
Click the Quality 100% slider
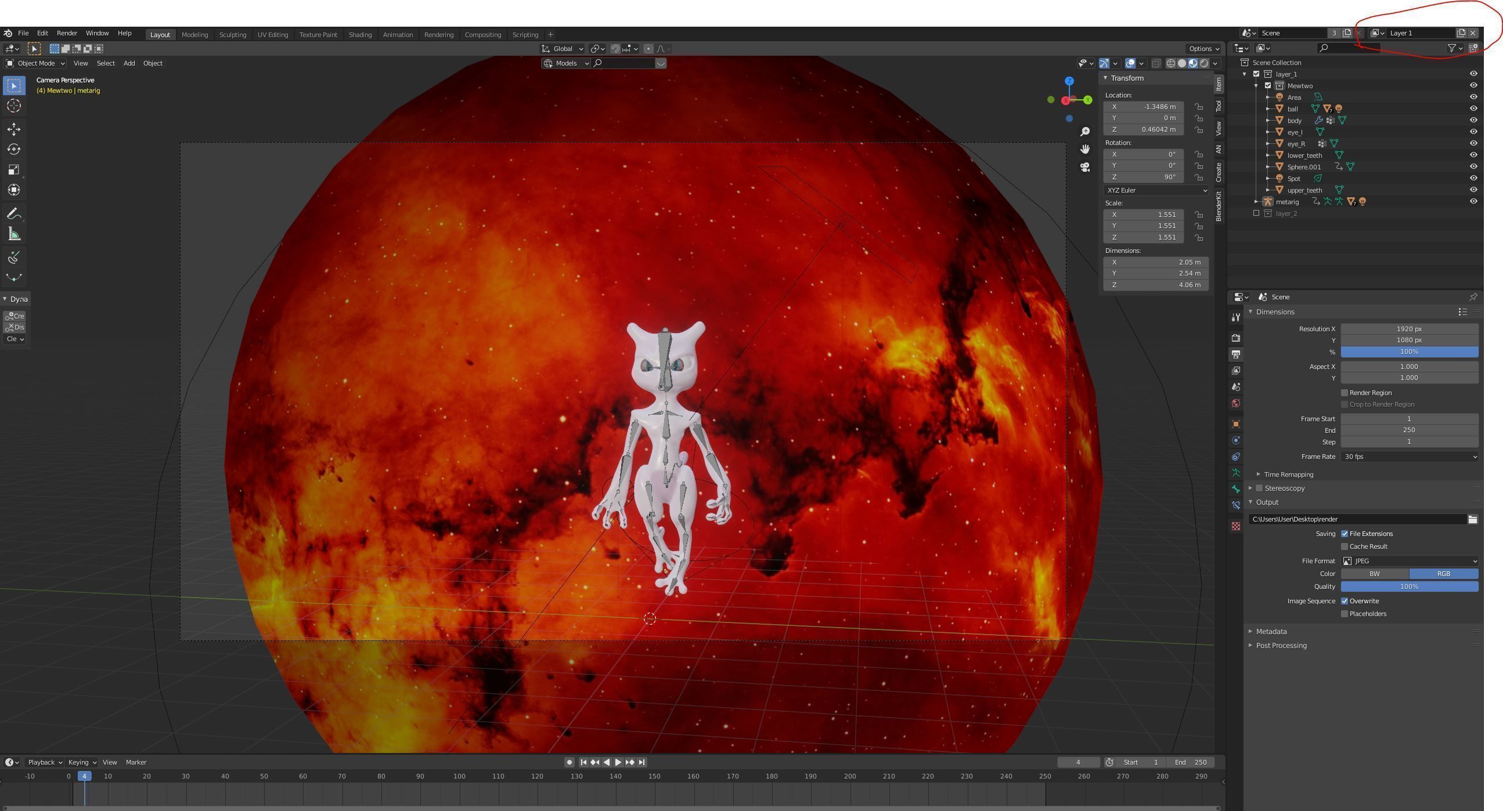click(1408, 586)
